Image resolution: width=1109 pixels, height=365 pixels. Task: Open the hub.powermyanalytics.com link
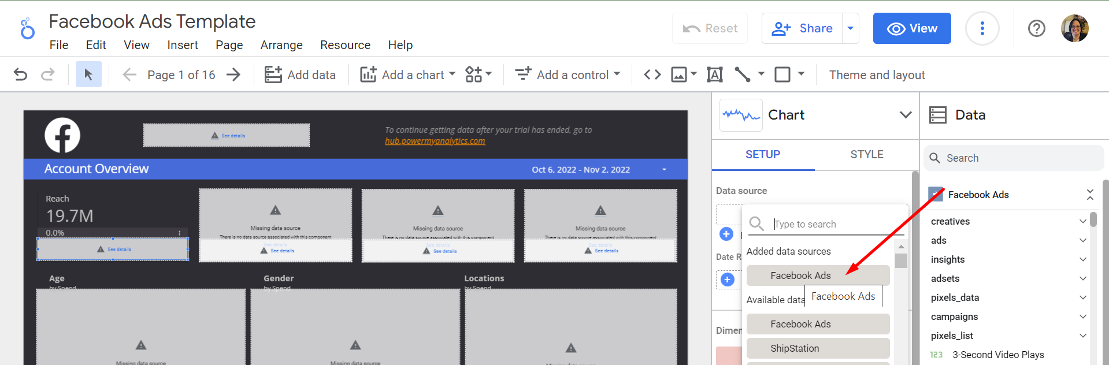coord(435,141)
